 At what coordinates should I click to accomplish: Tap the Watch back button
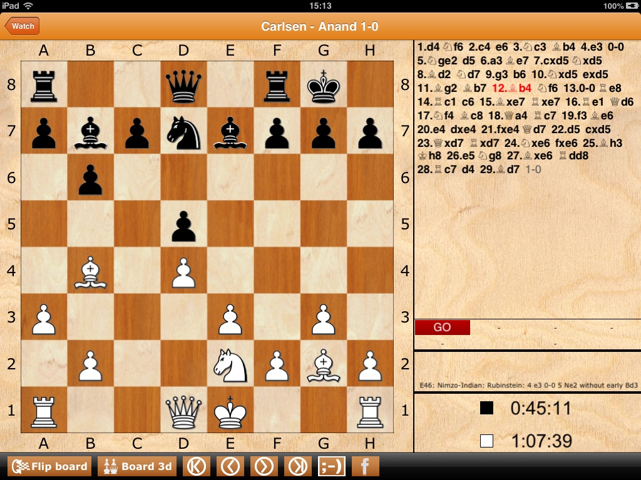(x=22, y=26)
